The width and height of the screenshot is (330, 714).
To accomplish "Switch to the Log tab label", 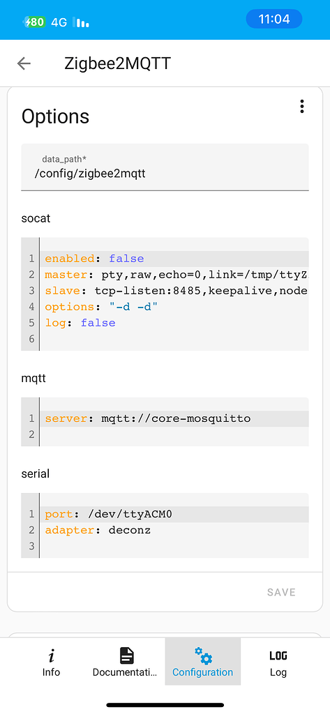I will pyautogui.click(x=278, y=672).
